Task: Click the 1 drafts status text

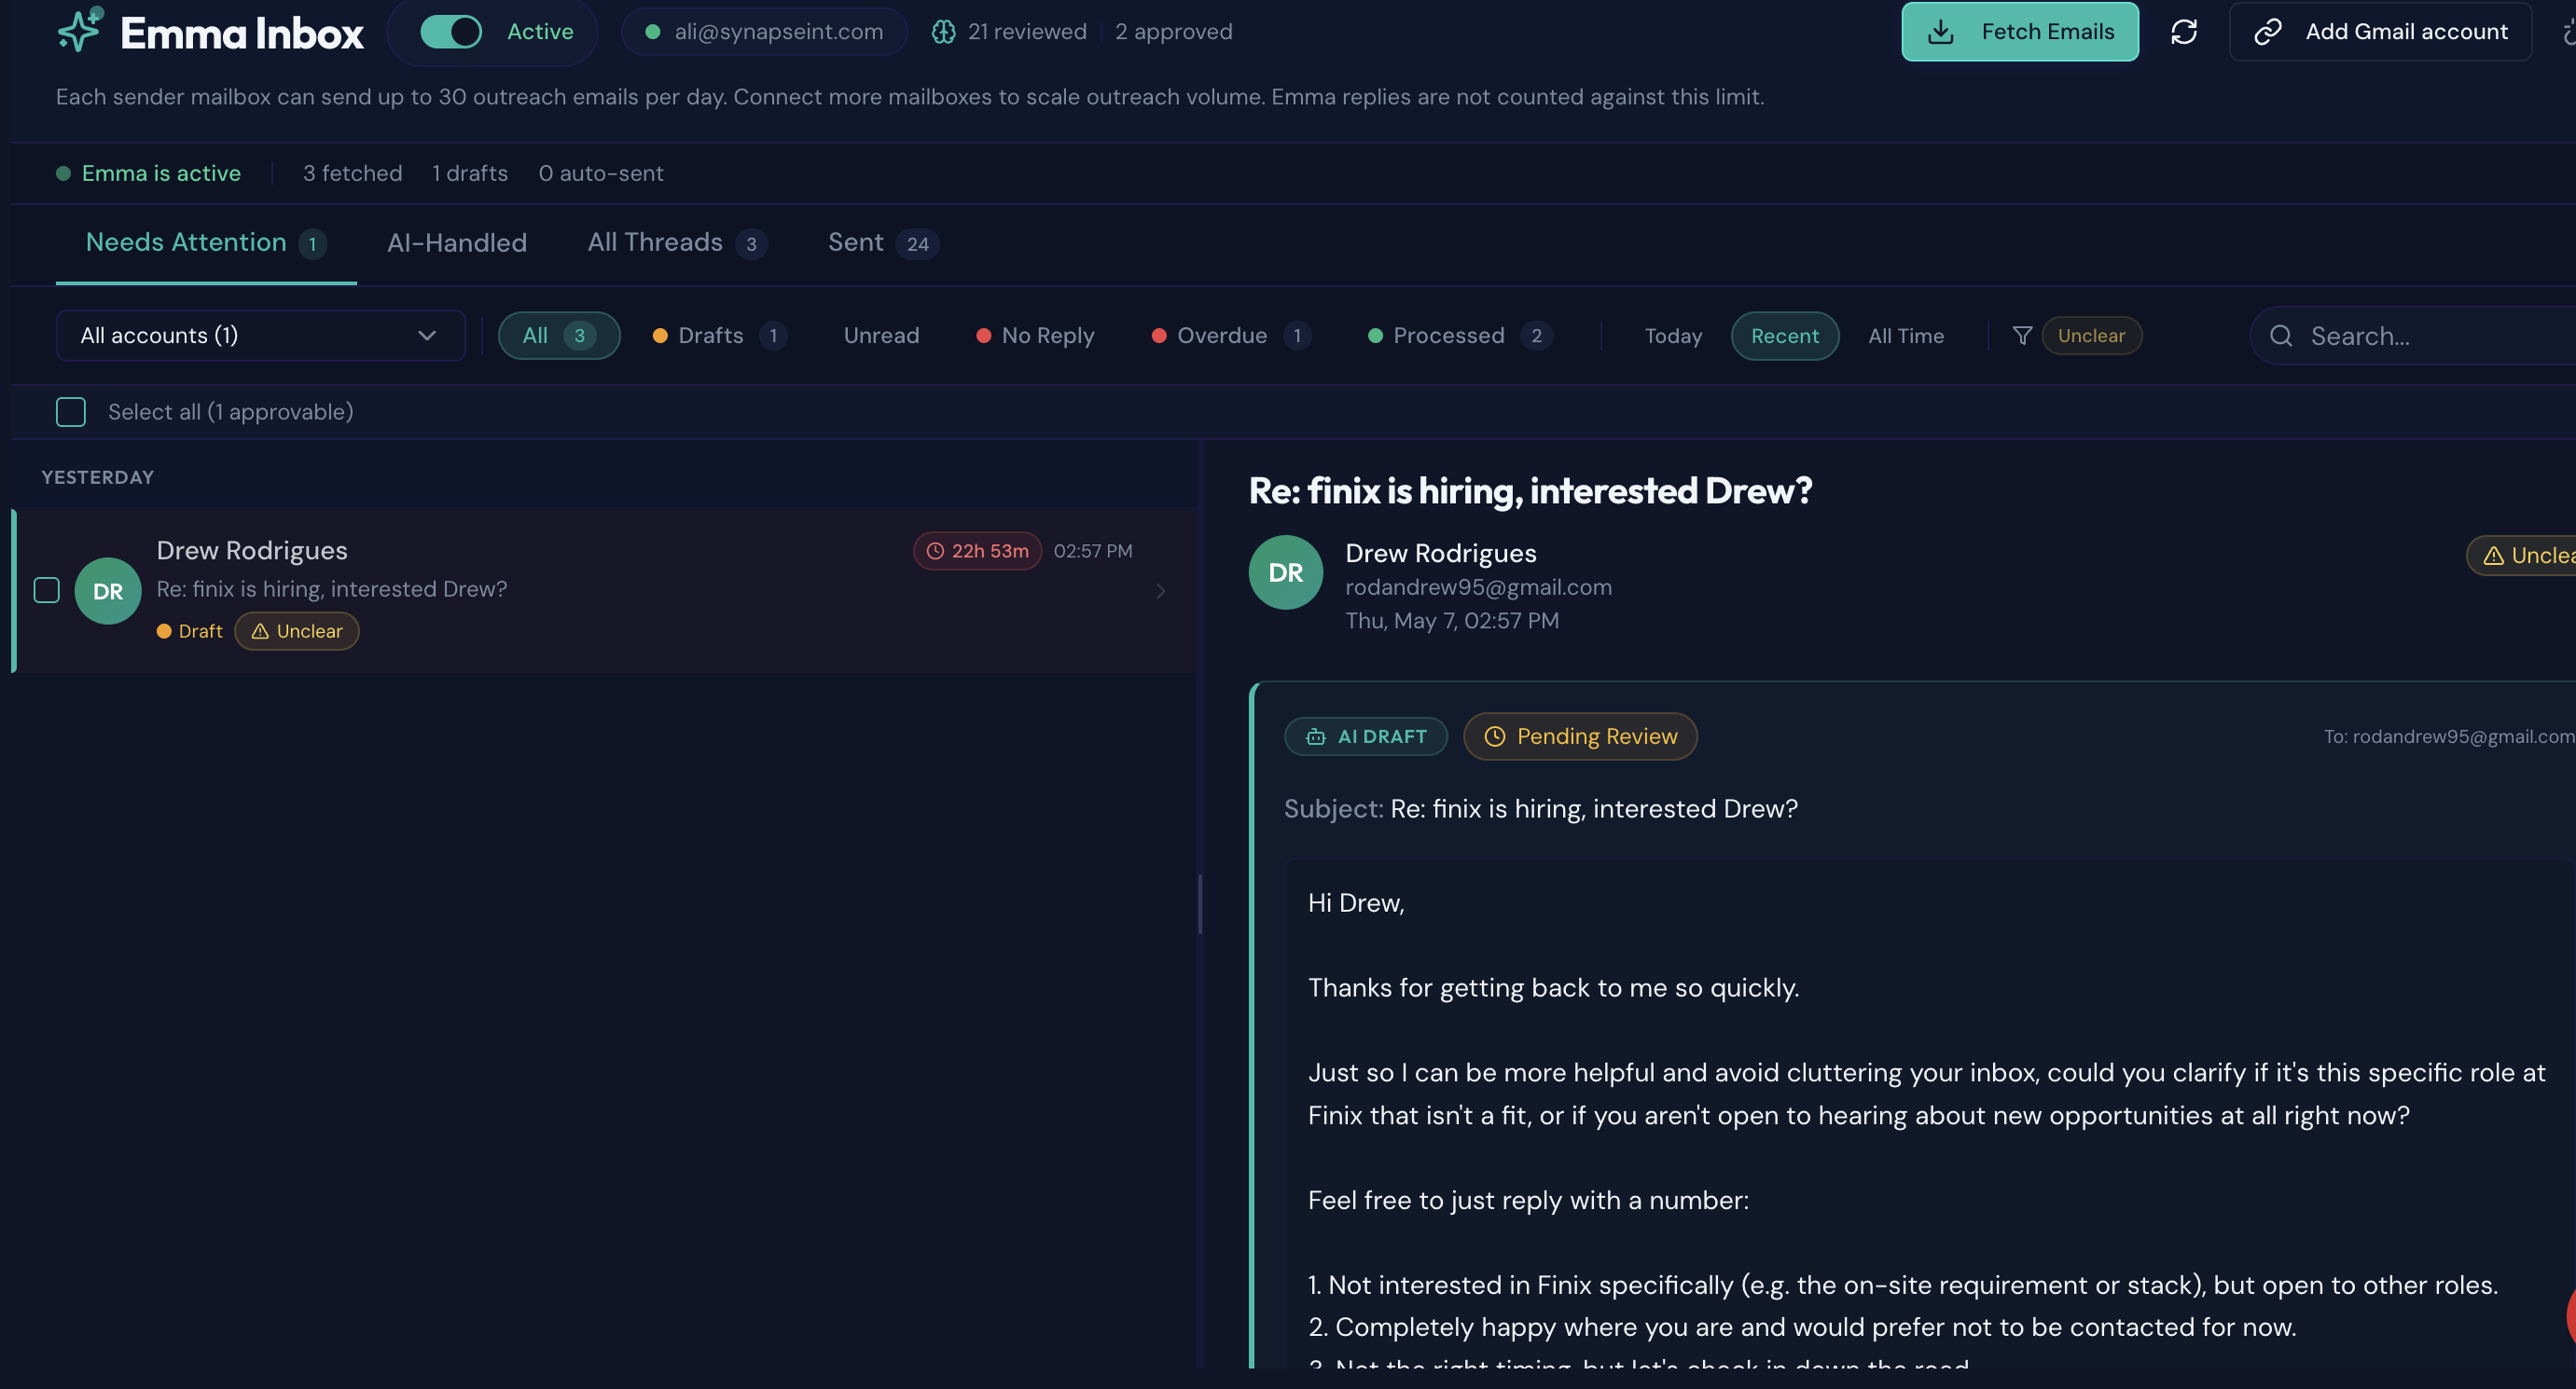Action: coord(470,174)
